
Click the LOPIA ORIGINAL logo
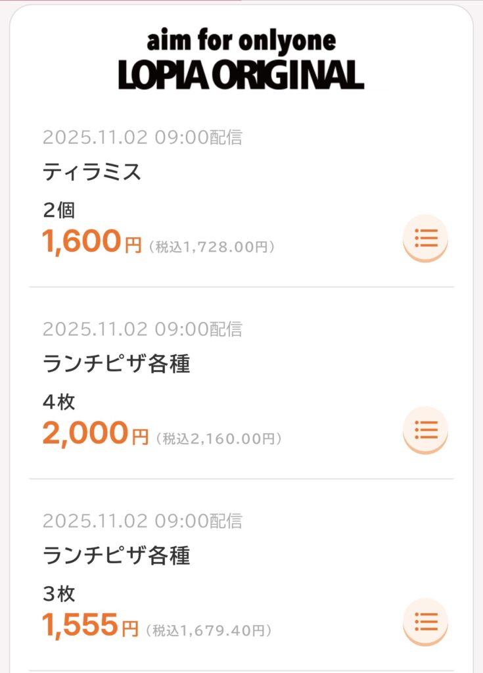pyautogui.click(x=241, y=75)
